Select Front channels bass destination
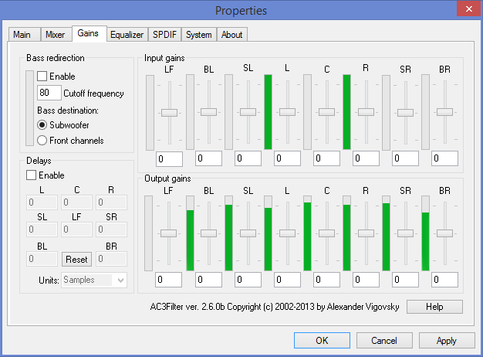 click(42, 140)
